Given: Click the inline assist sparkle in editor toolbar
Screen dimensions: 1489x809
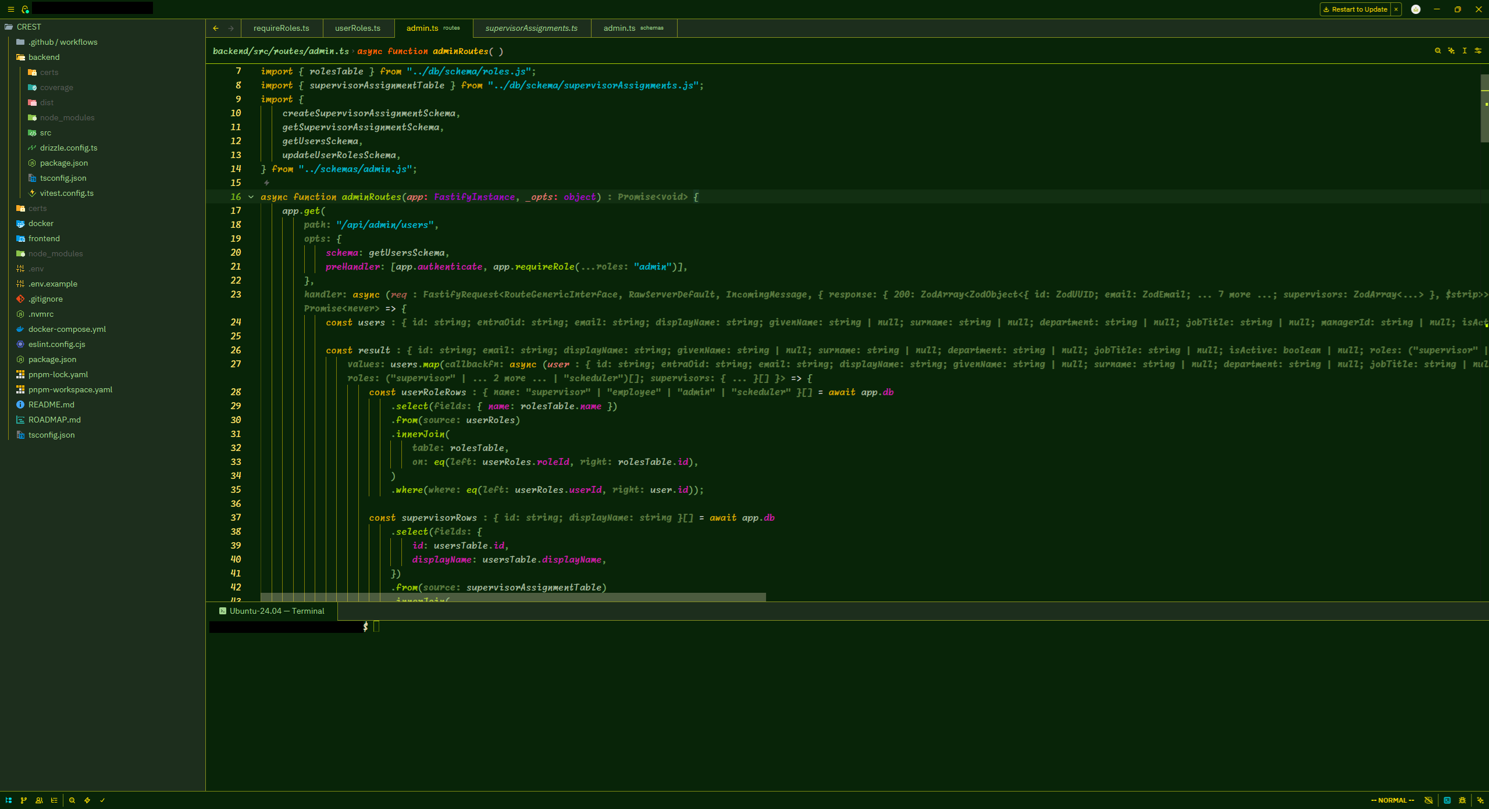Looking at the screenshot, I should point(1451,51).
